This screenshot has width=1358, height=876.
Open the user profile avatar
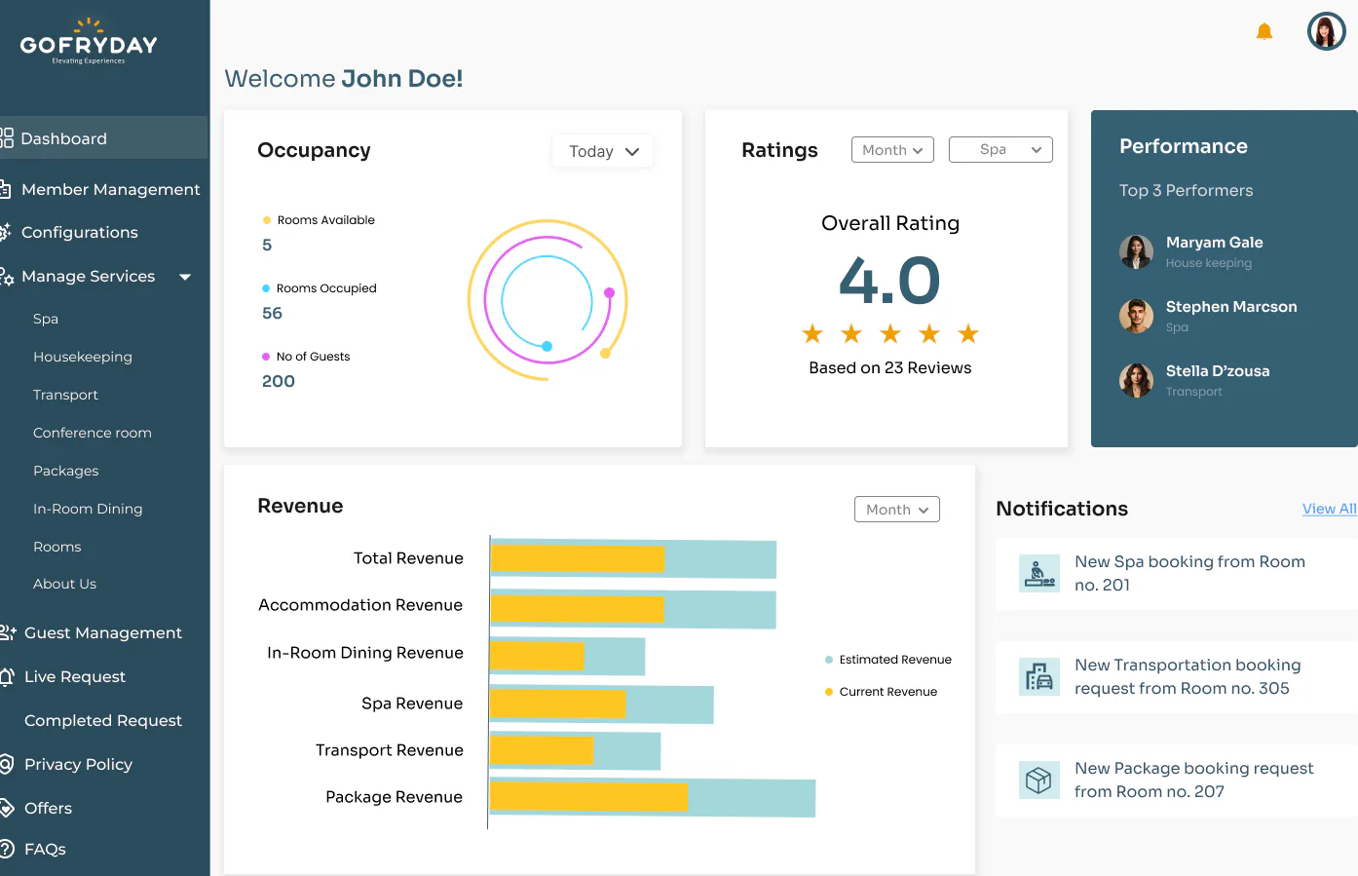[x=1326, y=31]
